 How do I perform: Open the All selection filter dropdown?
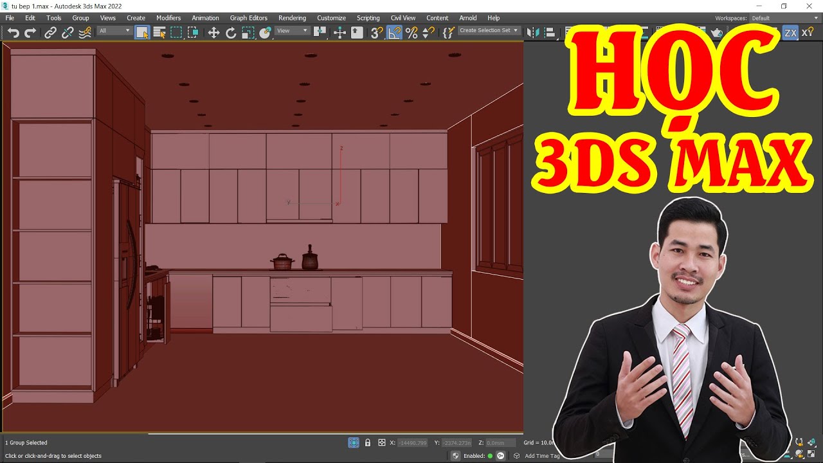click(114, 31)
